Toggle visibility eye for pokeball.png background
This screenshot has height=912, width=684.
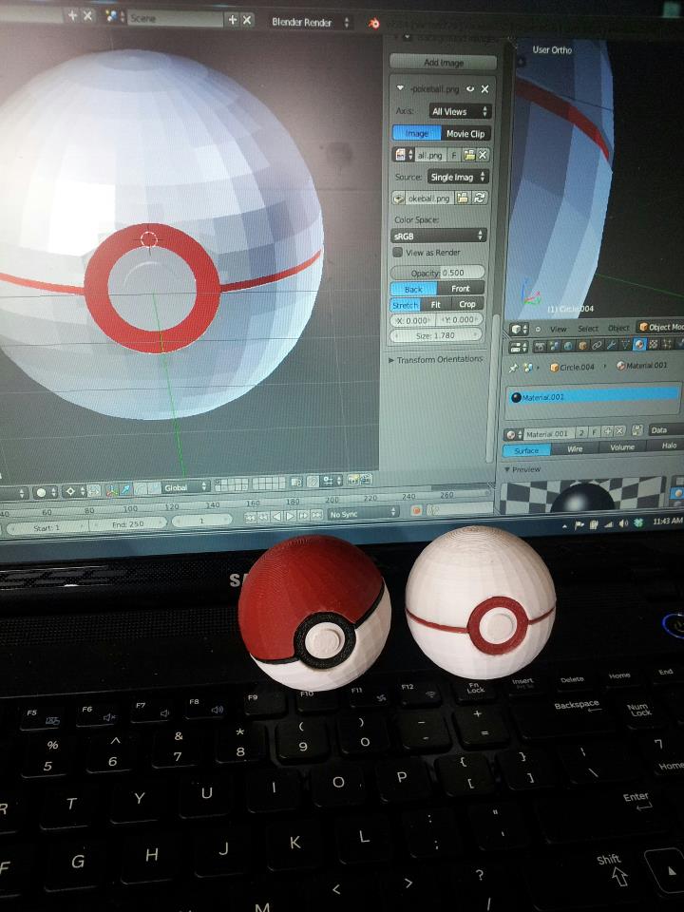[x=470, y=89]
